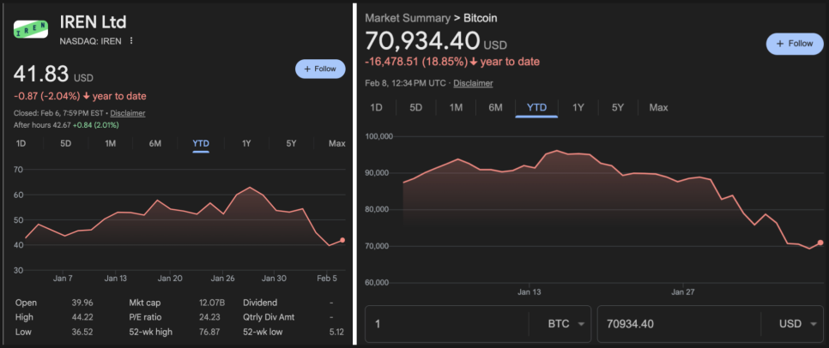
Task: Click the Market Summary breadcrumb link
Action: click(x=407, y=18)
